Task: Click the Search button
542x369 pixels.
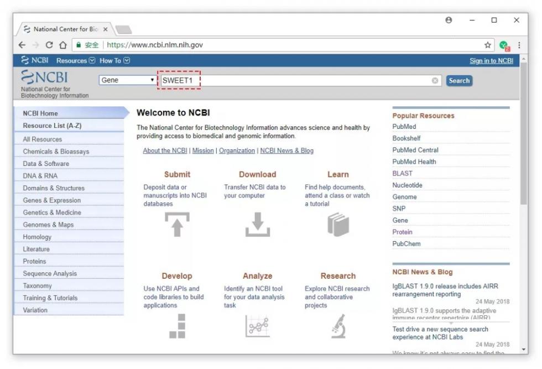Action: click(459, 81)
